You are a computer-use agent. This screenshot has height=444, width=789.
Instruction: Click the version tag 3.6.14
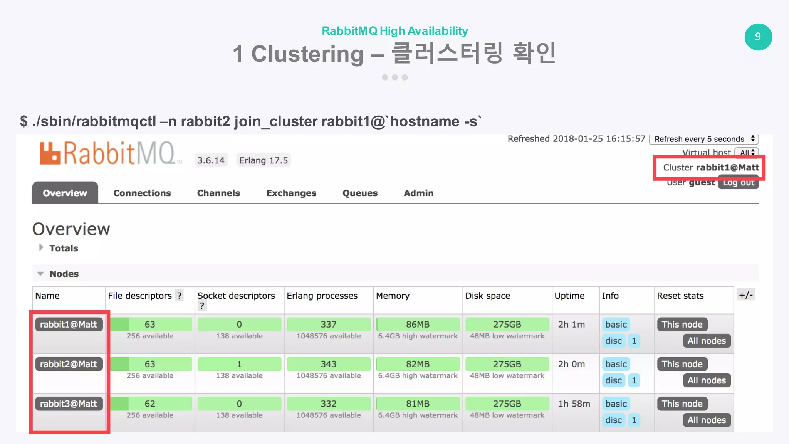point(211,160)
